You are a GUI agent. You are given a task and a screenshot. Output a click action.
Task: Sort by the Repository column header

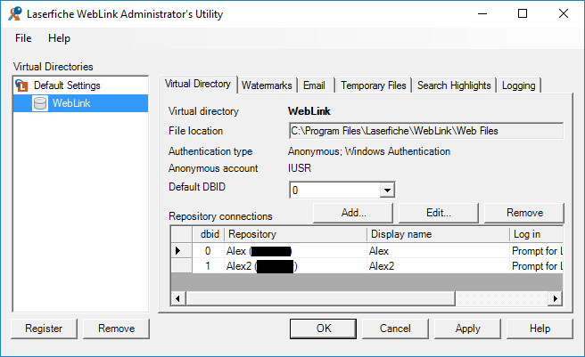pyautogui.click(x=295, y=234)
